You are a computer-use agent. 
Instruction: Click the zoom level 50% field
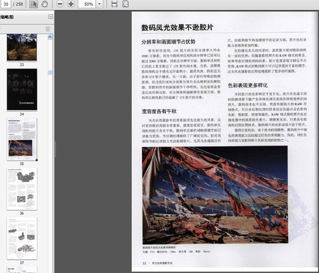tap(88, 4)
